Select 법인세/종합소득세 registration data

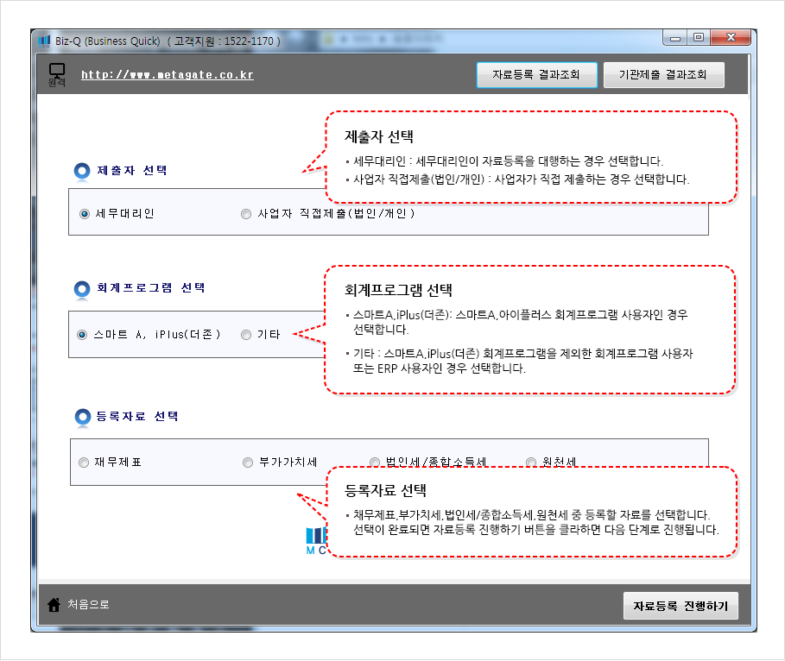pos(375,463)
